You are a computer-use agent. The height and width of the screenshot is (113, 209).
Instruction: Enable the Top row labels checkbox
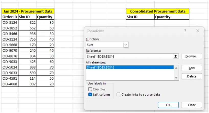[x=90, y=89]
